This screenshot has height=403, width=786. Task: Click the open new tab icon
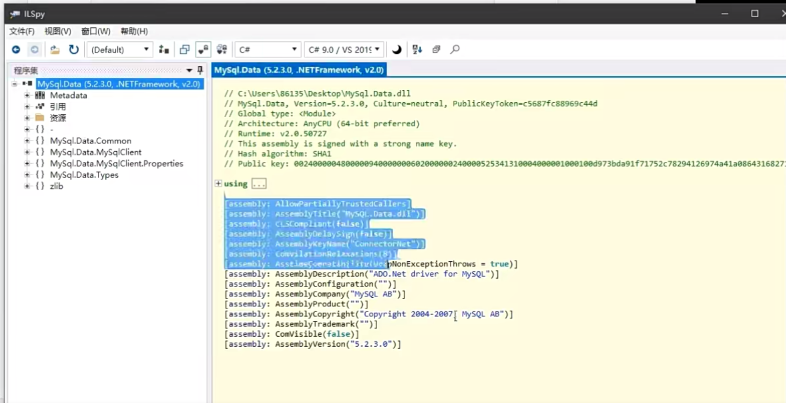(x=185, y=49)
